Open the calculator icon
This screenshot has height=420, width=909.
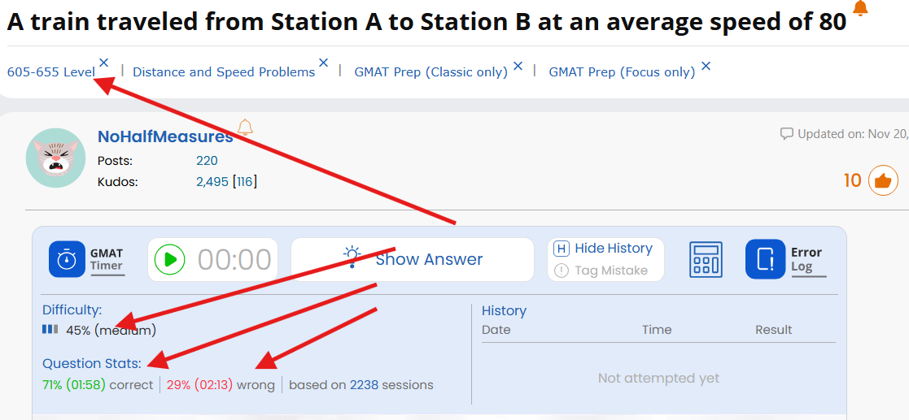(x=706, y=260)
